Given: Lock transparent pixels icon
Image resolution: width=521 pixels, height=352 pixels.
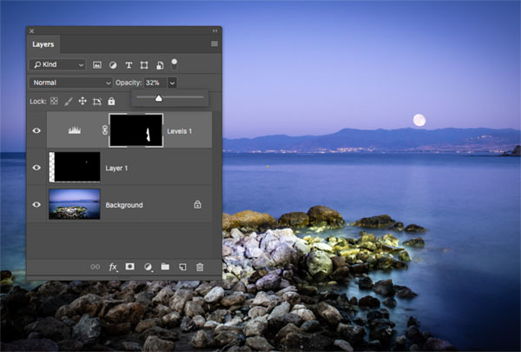Looking at the screenshot, I should click(x=54, y=101).
